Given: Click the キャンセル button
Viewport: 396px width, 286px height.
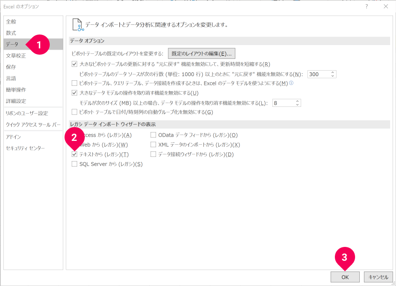Looking at the screenshot, I should coord(378,277).
